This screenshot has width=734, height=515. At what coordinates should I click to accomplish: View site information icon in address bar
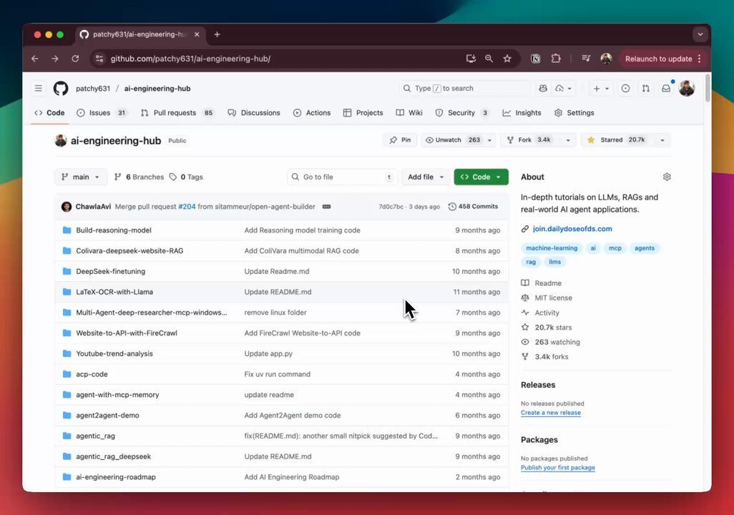(99, 59)
